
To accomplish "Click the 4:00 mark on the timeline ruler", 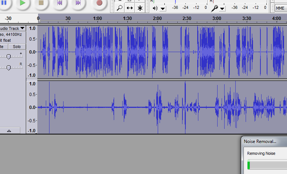I will (277, 18).
